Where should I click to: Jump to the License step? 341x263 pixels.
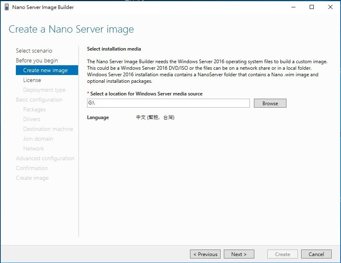point(32,80)
